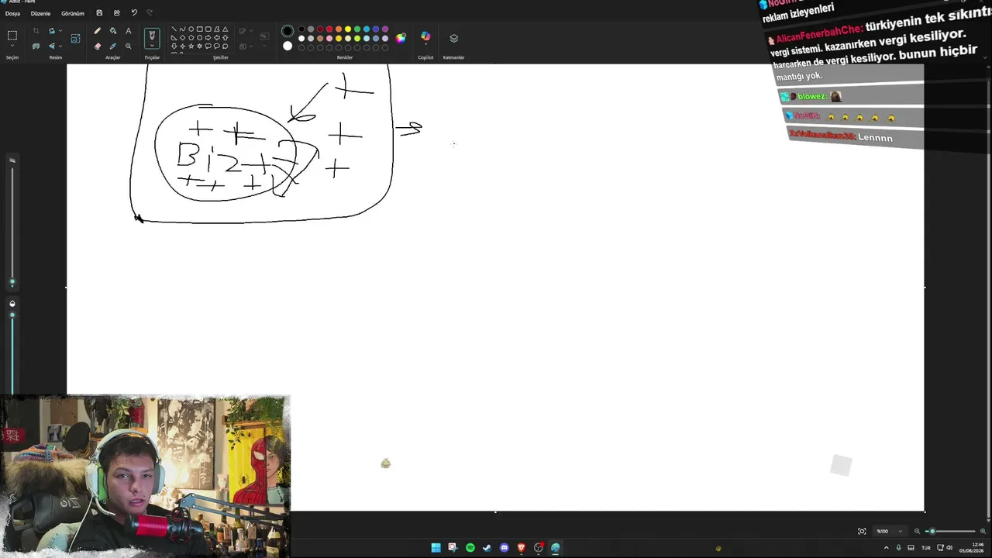992x558 pixels.
Task: Zoom in using the plus magnifier
Action: click(x=983, y=531)
